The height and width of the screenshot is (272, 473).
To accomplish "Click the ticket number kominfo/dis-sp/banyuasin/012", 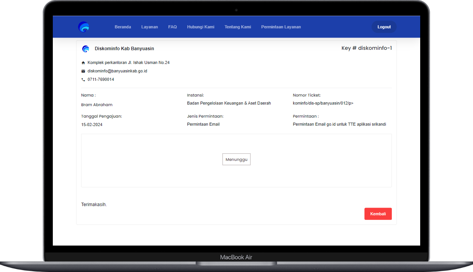I will click(323, 103).
